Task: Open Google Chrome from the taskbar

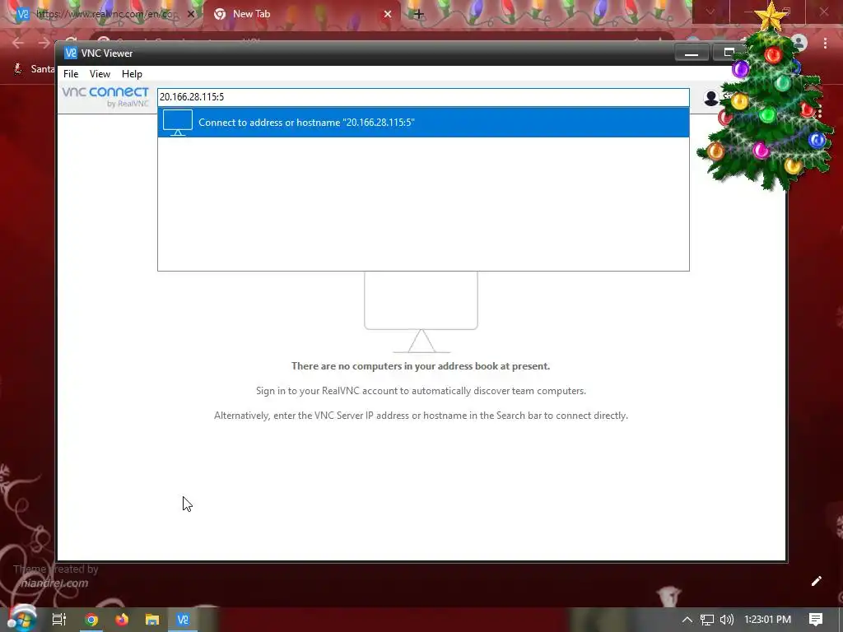Action: click(91, 620)
